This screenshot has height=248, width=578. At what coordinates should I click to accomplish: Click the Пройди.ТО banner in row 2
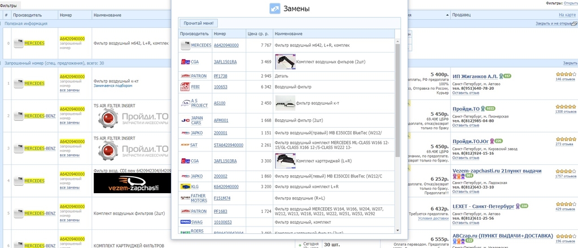point(133,118)
